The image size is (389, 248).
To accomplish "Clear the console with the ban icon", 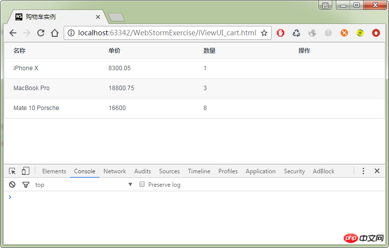I will coord(12,185).
